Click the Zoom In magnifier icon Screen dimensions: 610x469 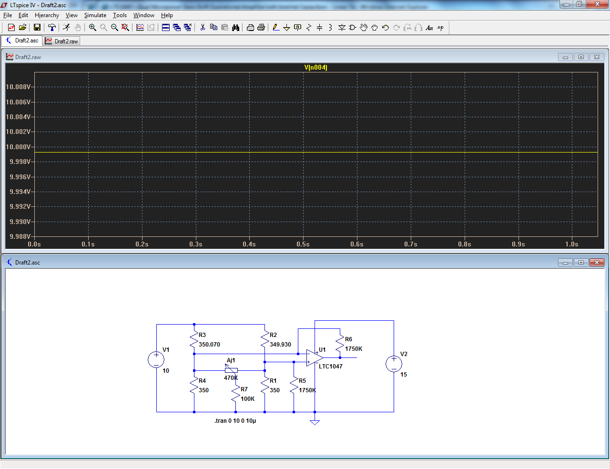(92, 28)
